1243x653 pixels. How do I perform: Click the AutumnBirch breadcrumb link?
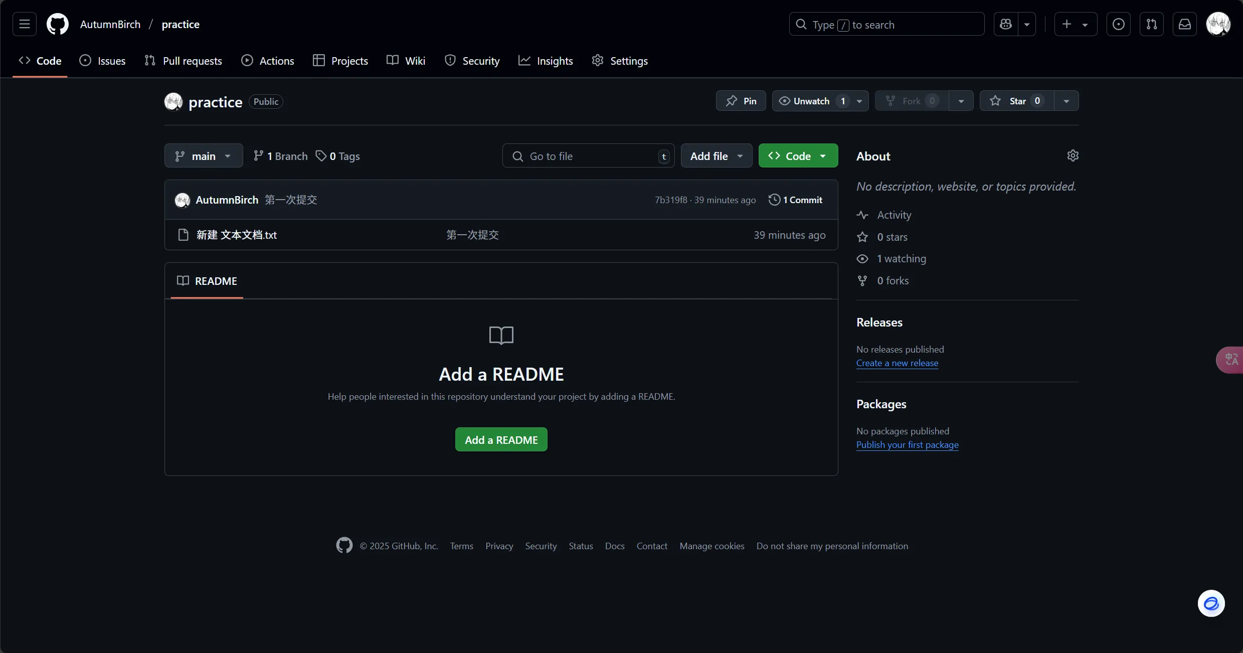pyautogui.click(x=110, y=24)
